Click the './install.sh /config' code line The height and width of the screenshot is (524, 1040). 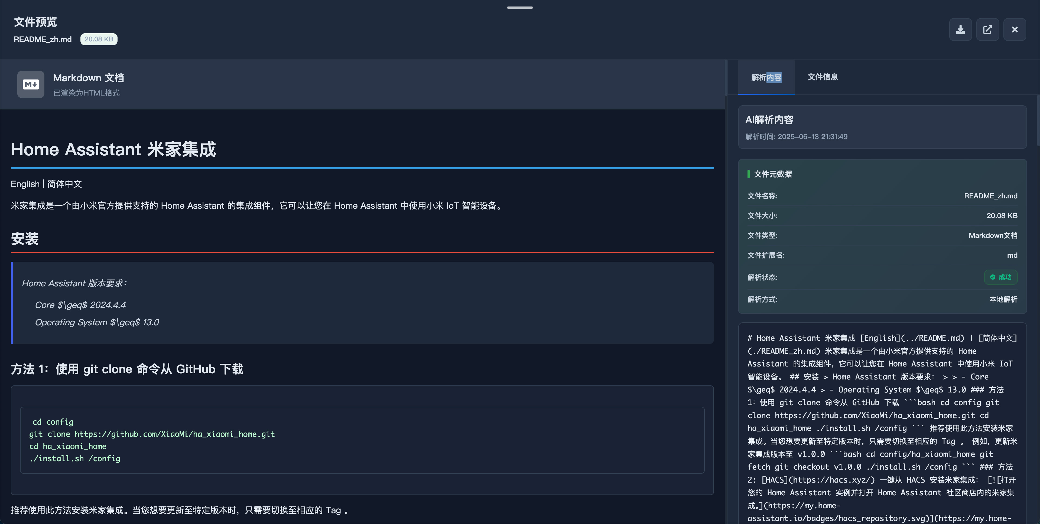coord(75,458)
